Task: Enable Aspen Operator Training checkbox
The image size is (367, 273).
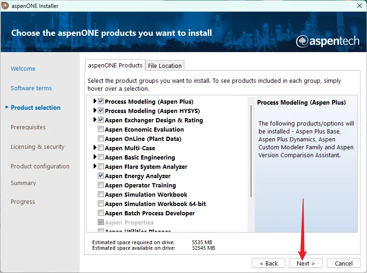Action: pos(101,185)
